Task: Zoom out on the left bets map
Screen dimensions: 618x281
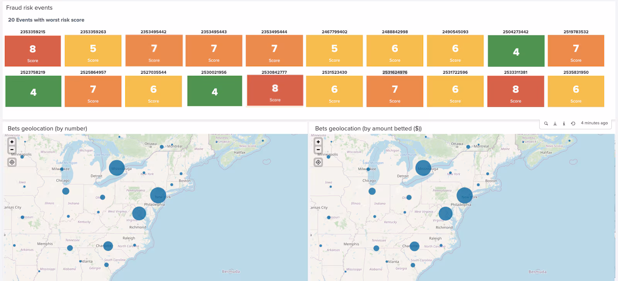Action: (x=12, y=149)
